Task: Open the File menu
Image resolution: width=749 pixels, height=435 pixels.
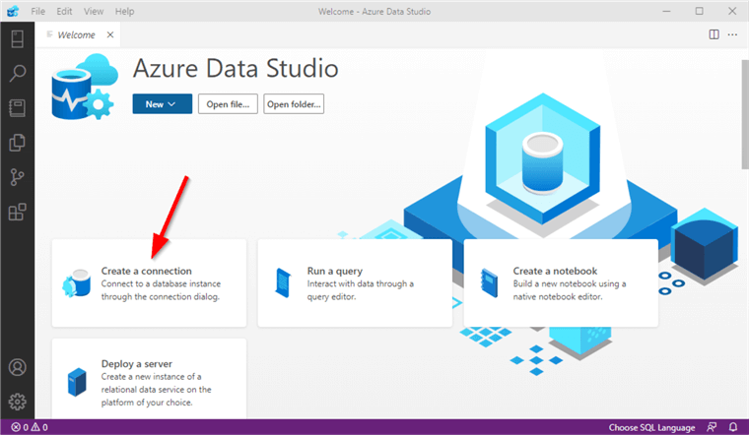Action: (37, 11)
